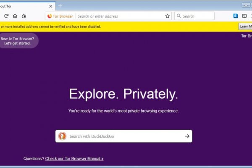
Task: Reload the current page
Action: (6, 16)
